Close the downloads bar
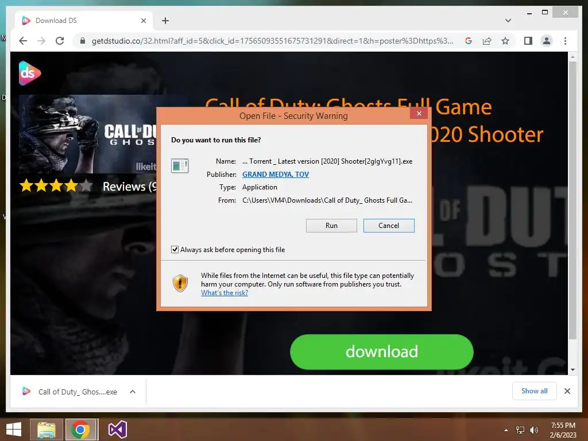This screenshot has width=588, height=441. click(567, 391)
